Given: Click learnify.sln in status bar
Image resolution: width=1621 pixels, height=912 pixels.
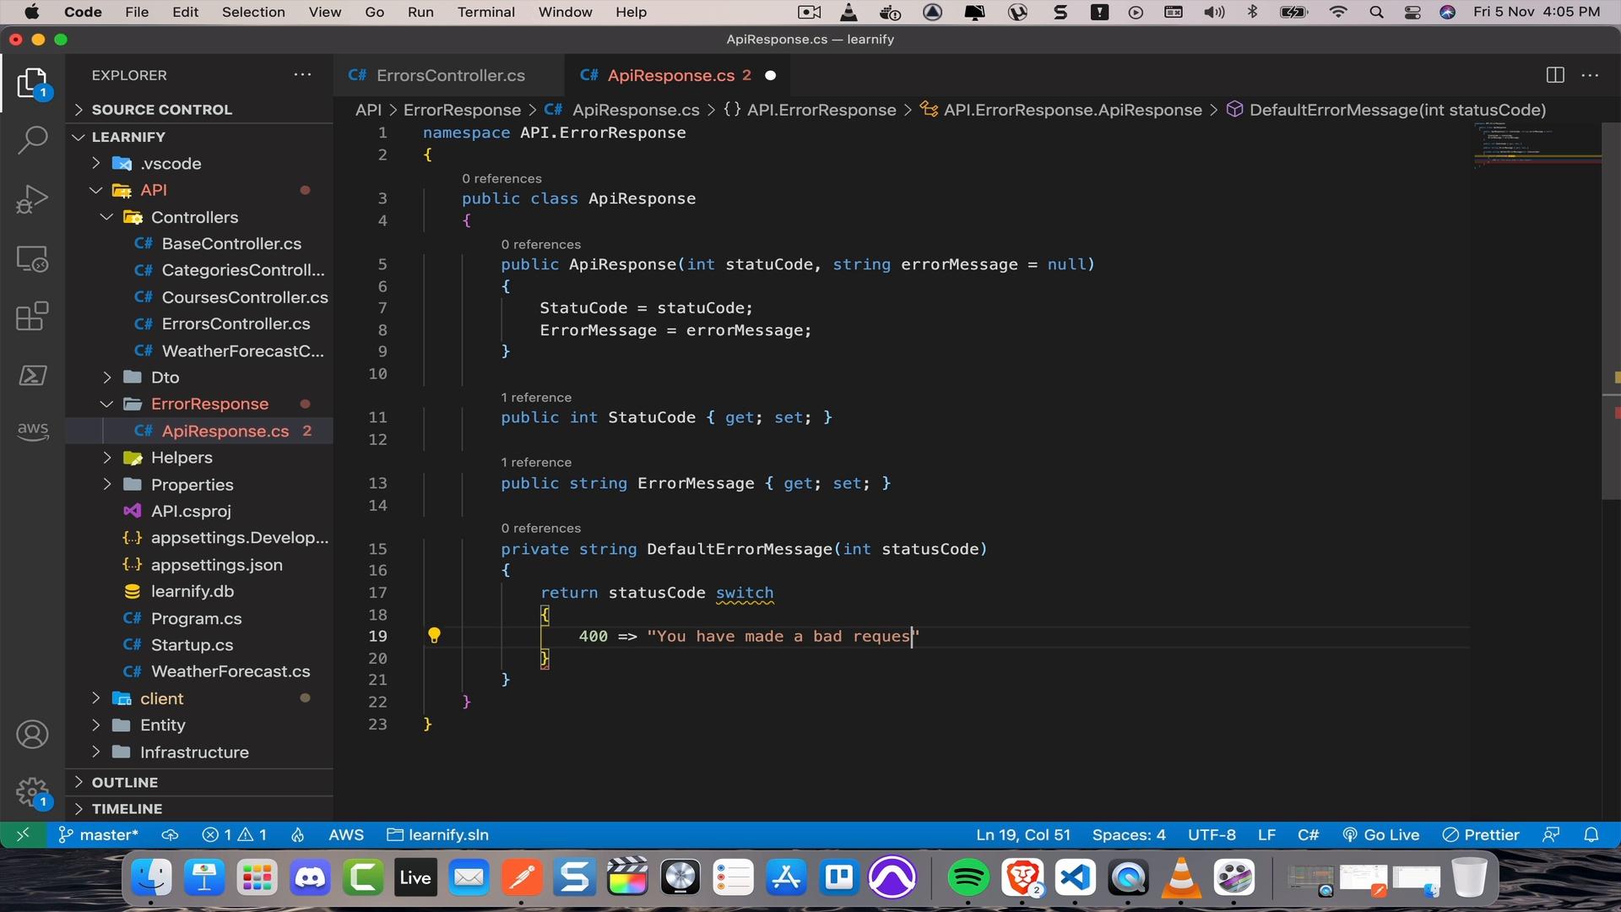Looking at the screenshot, I should 438,834.
